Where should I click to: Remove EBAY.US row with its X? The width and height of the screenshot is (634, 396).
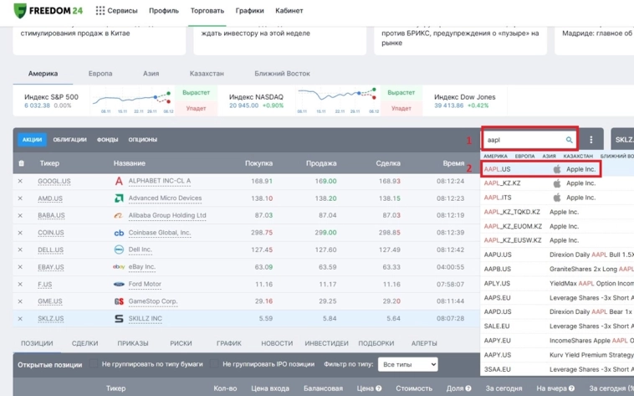point(20,267)
